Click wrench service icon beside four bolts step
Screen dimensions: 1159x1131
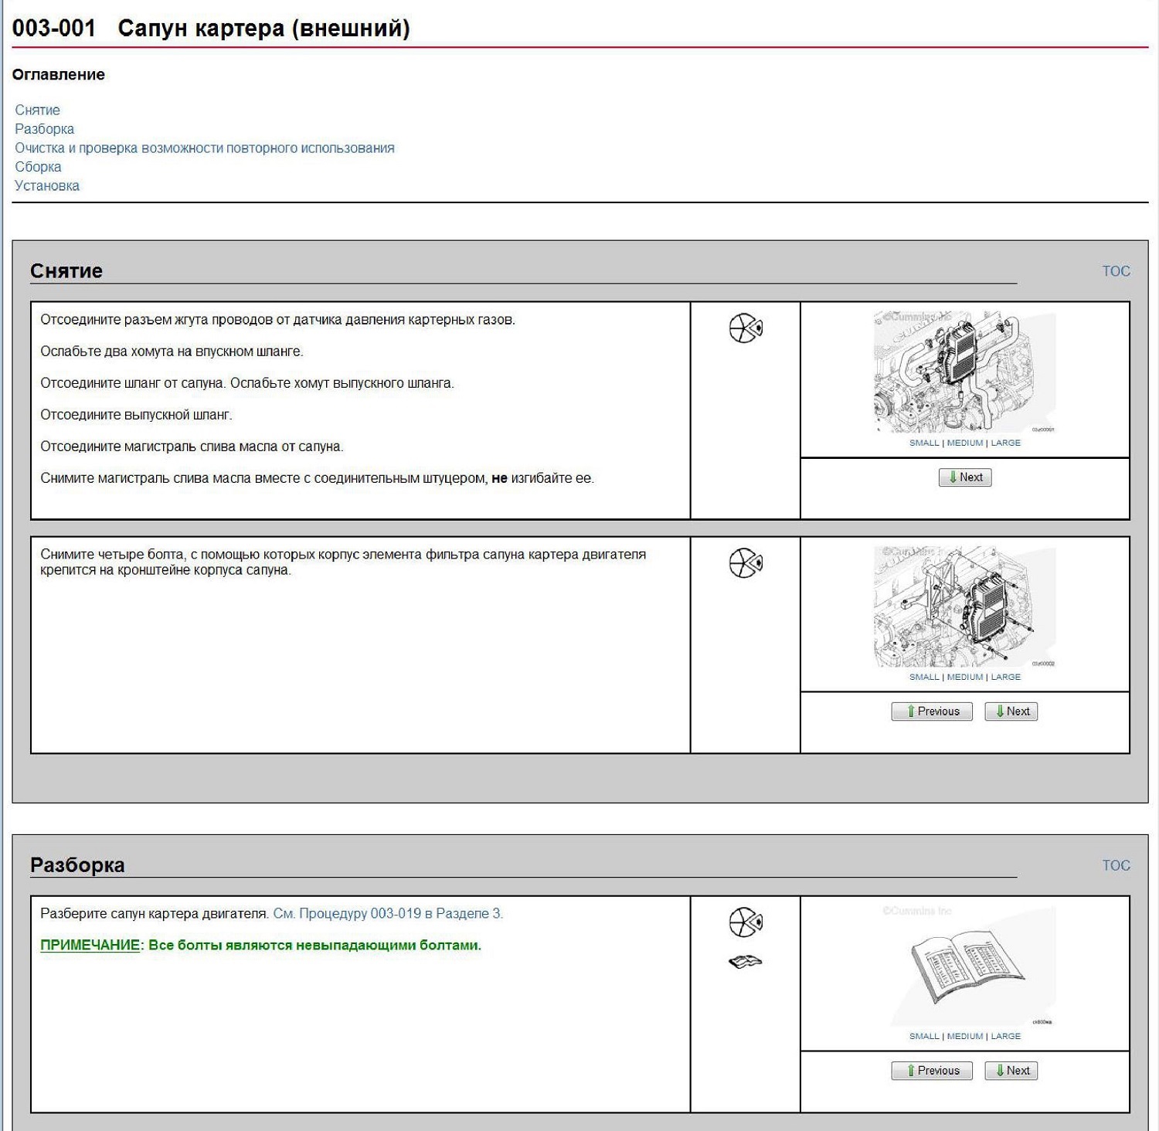[x=746, y=562]
